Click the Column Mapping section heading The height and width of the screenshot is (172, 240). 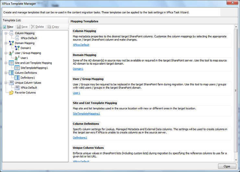click(84, 31)
